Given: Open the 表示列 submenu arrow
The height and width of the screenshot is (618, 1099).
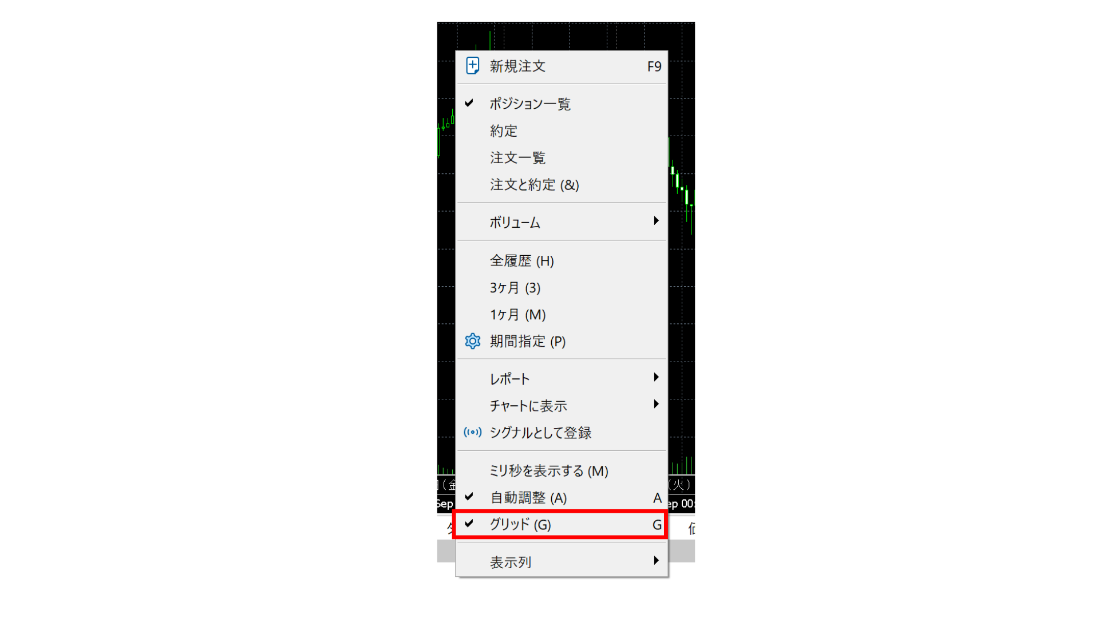Looking at the screenshot, I should [x=656, y=560].
